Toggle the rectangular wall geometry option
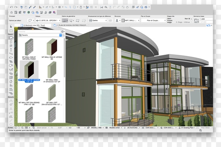The height and width of the screenshot is (147, 221). 78,20
